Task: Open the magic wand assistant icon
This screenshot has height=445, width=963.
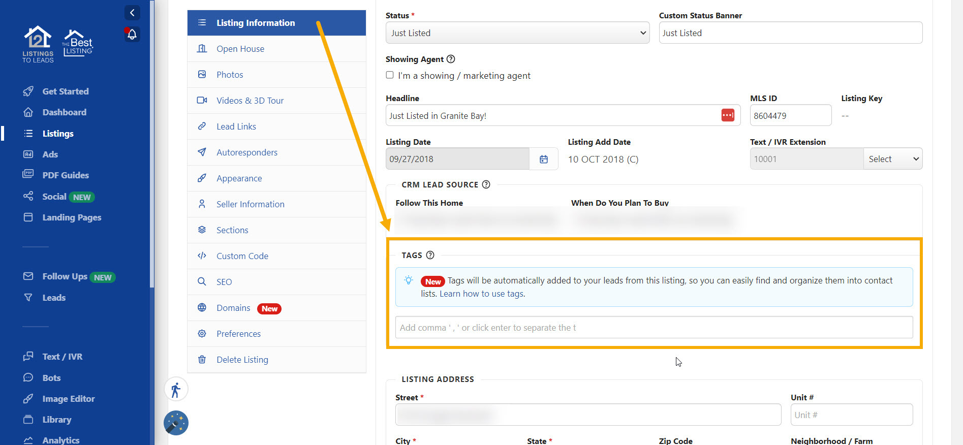Action: (176, 423)
